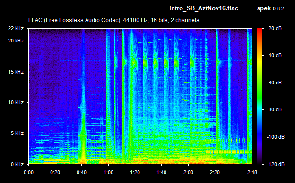Click the bright 16 kHz spectrogram burst near 1:20
295x183 pixels.
click(x=134, y=62)
